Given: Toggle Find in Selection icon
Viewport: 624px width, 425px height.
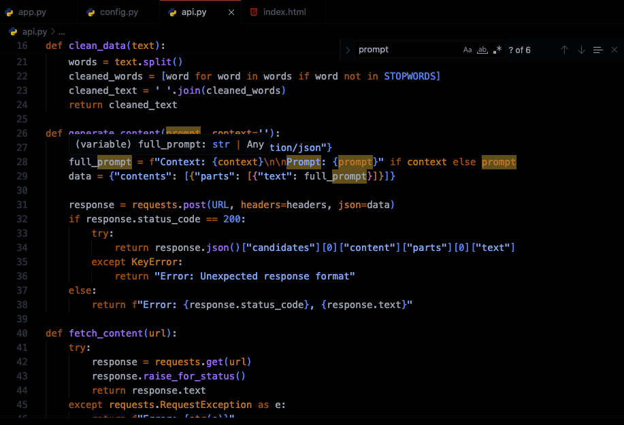Looking at the screenshot, I should click(598, 50).
